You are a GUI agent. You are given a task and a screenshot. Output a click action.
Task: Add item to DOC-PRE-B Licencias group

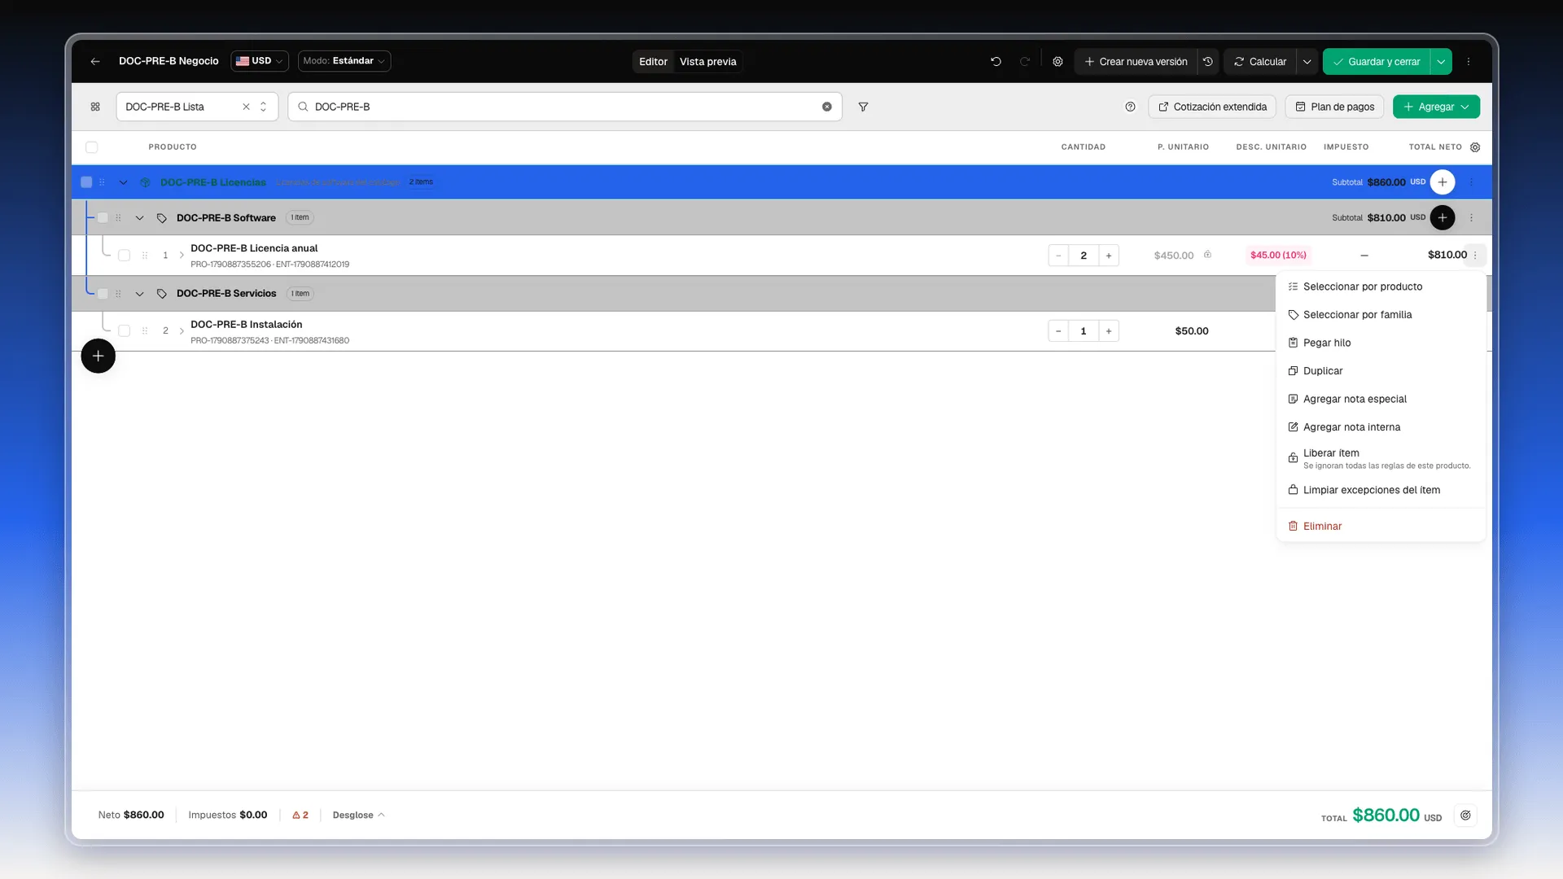click(1443, 182)
